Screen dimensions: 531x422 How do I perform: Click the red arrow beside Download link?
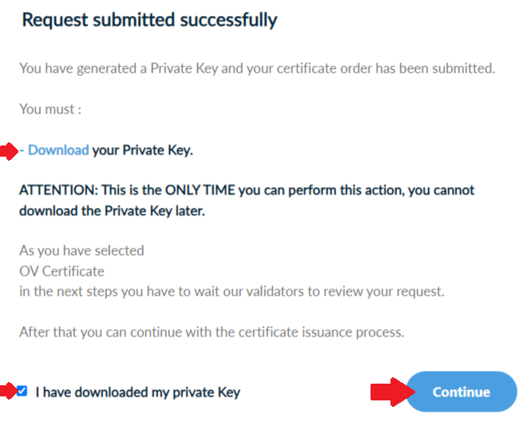[x=8, y=150]
